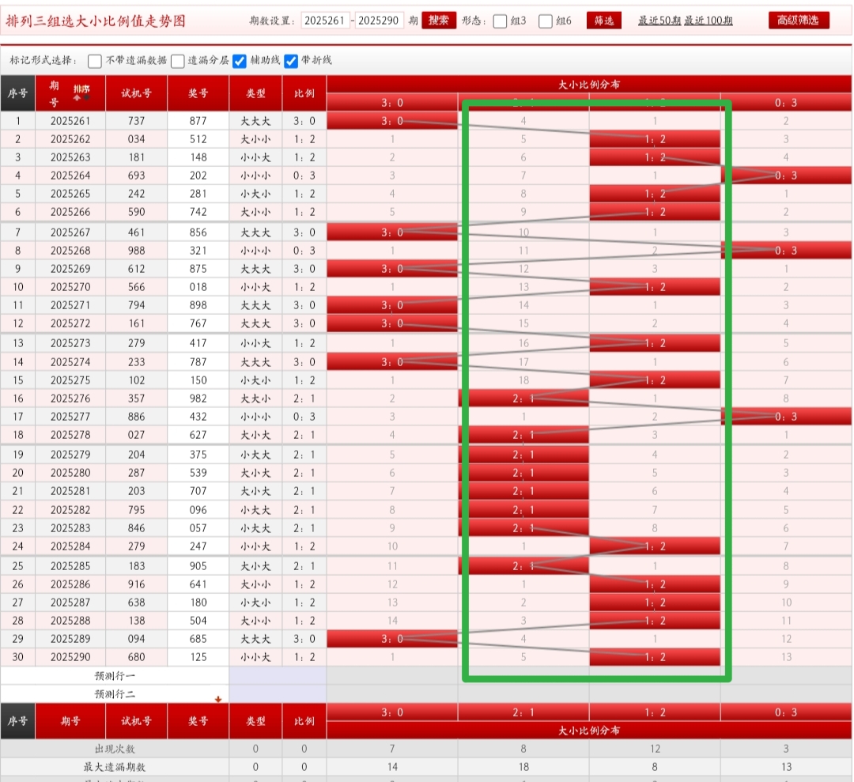Enable 遗漏分层 checkbox
This screenshot has height=782, width=854.
point(178,61)
